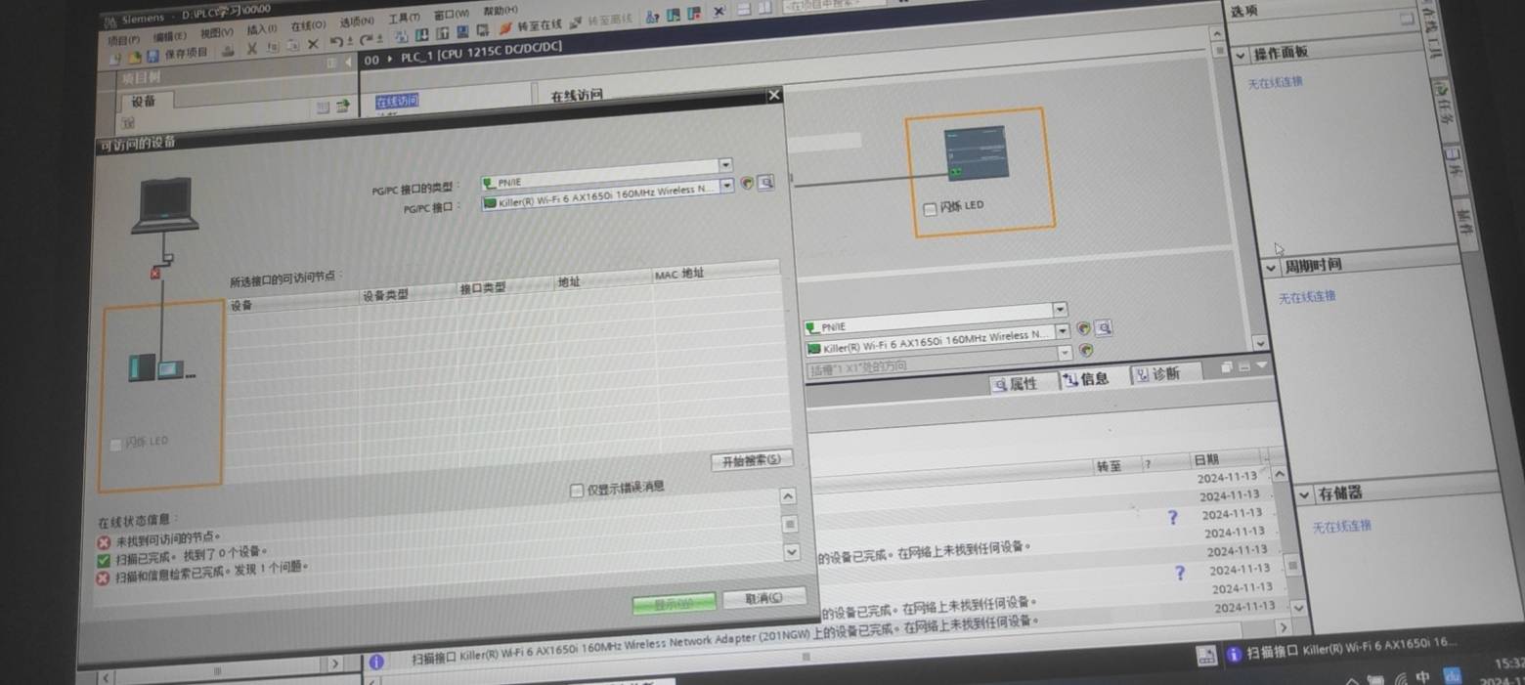Click the undo arrow icon
Image resolution: width=1525 pixels, height=685 pixels.
336,41
